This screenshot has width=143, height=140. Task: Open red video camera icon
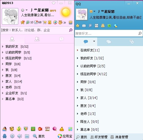coord(40,129)
